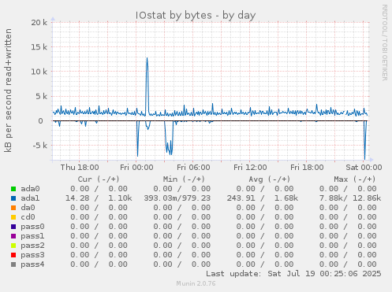Click the '0' y-axis label
This screenshot has height=292, width=392.
40,121
